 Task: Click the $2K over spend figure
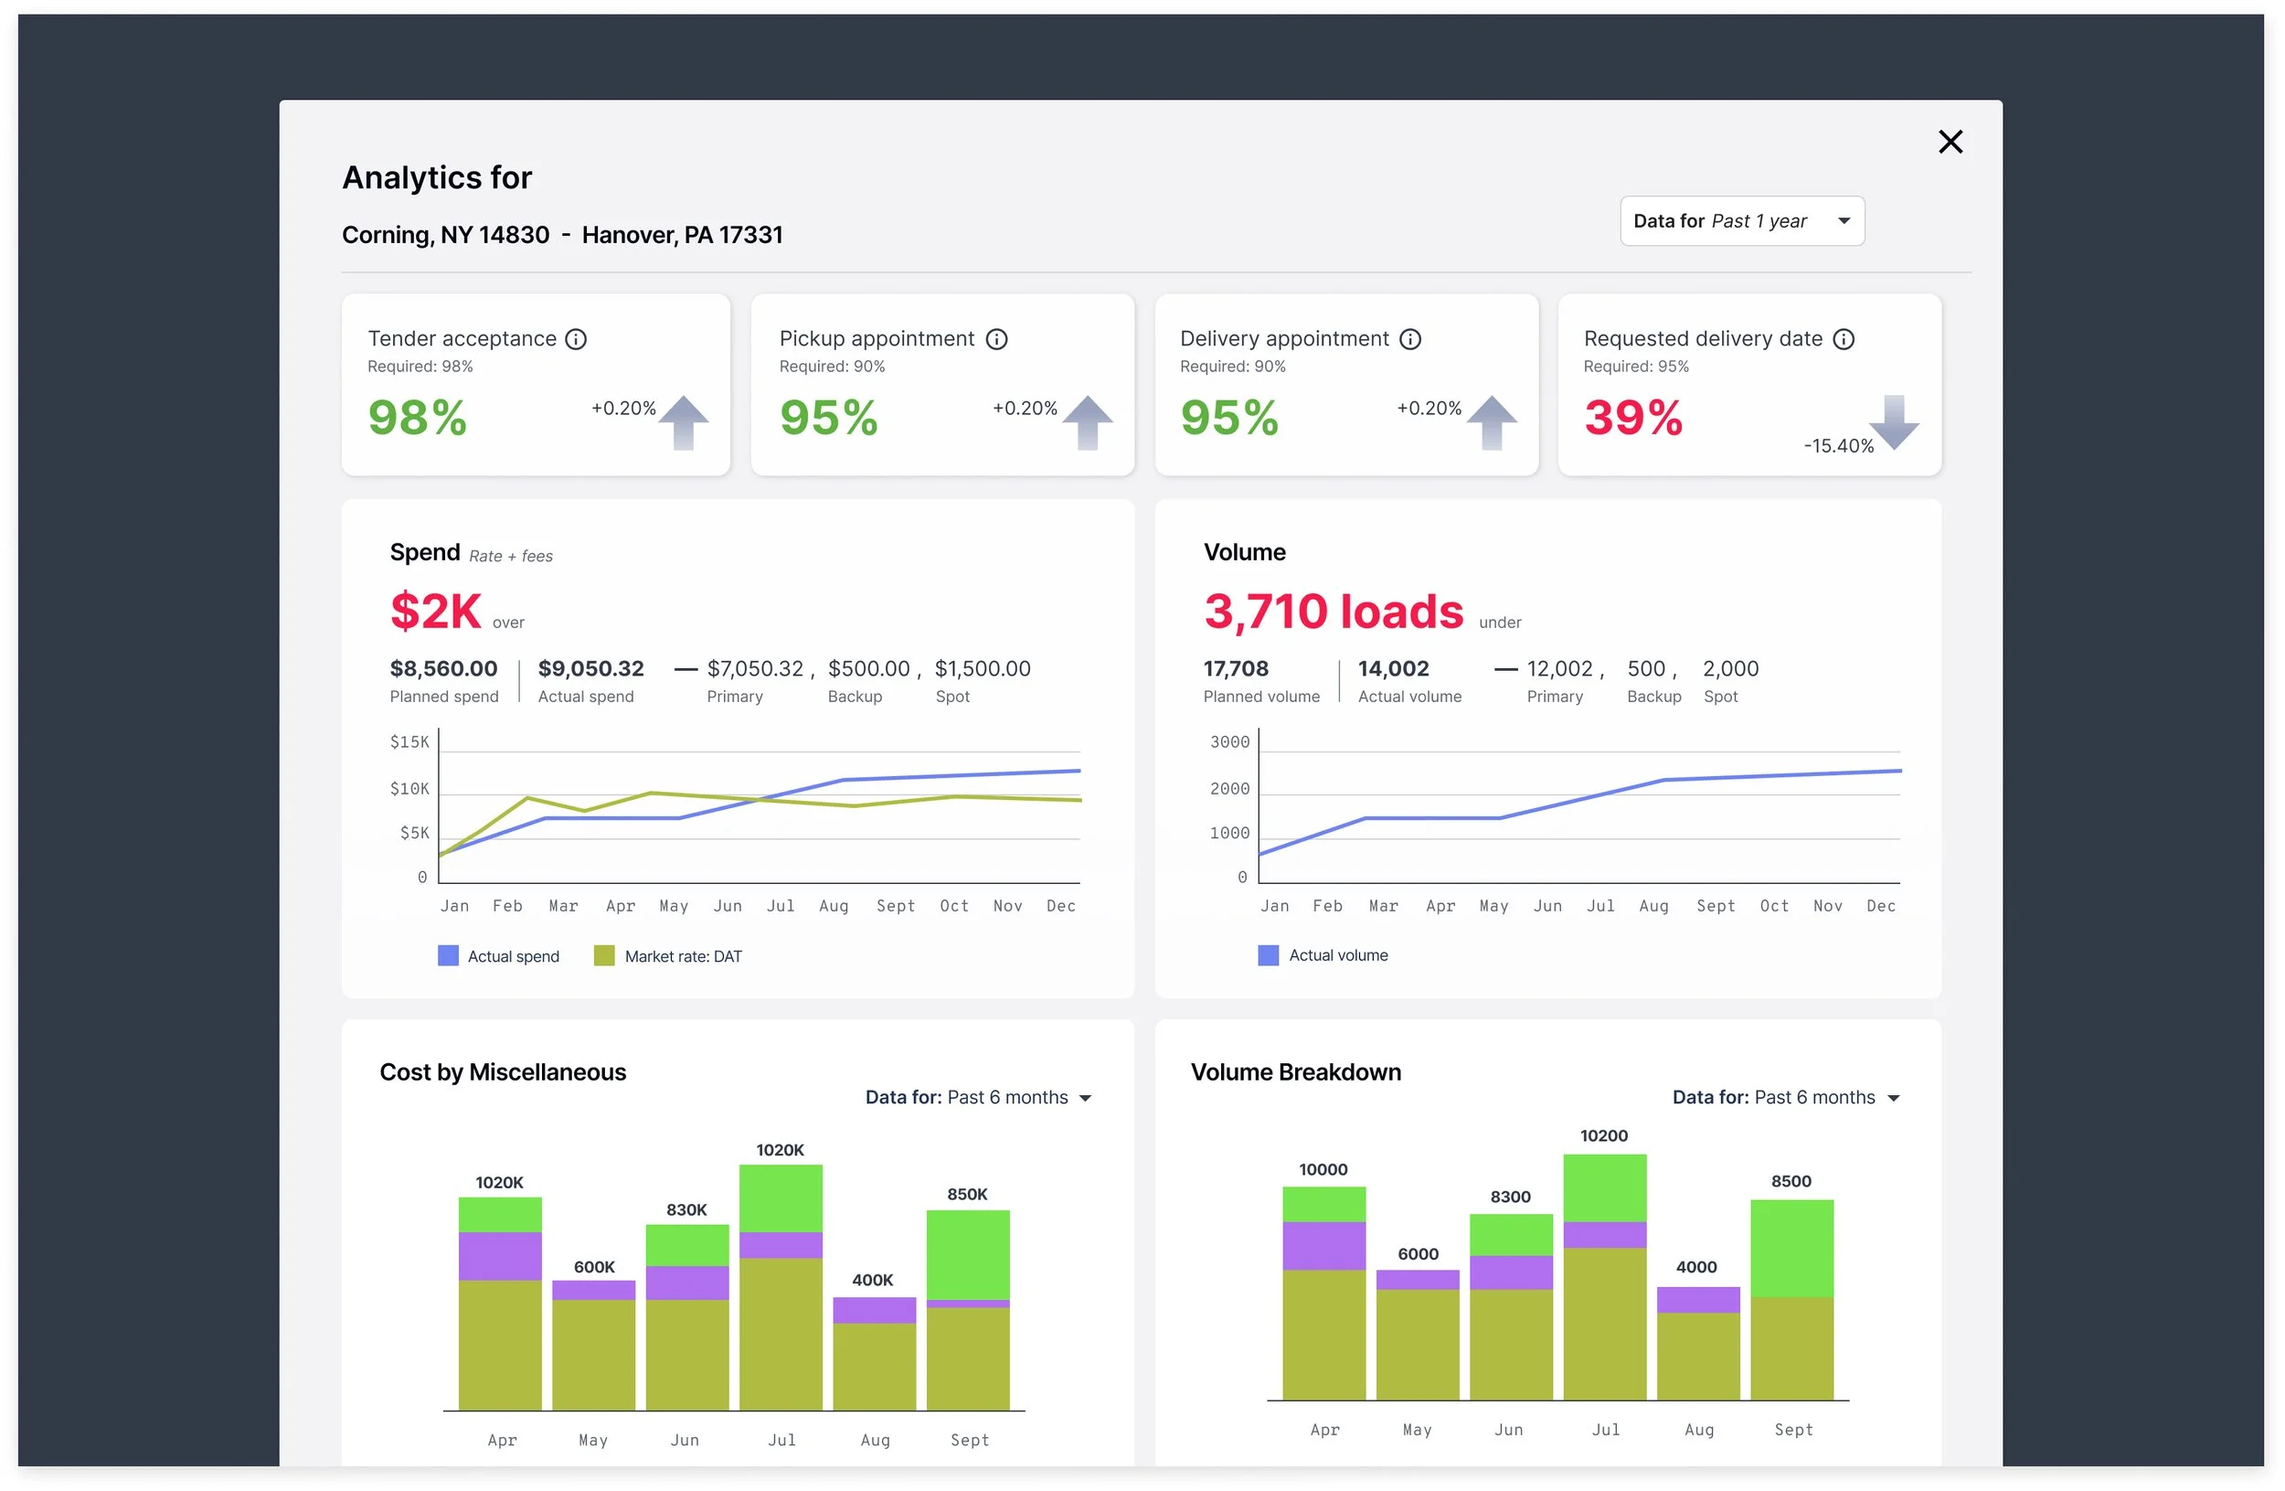[436, 612]
